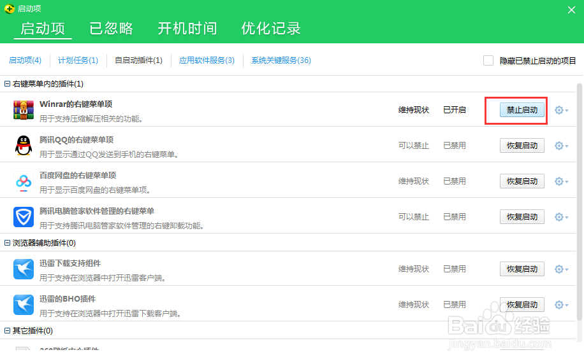Image resolution: width=584 pixels, height=364 pixels.
Task: Click the vertical scrollbar of the list
Action: 579,201
